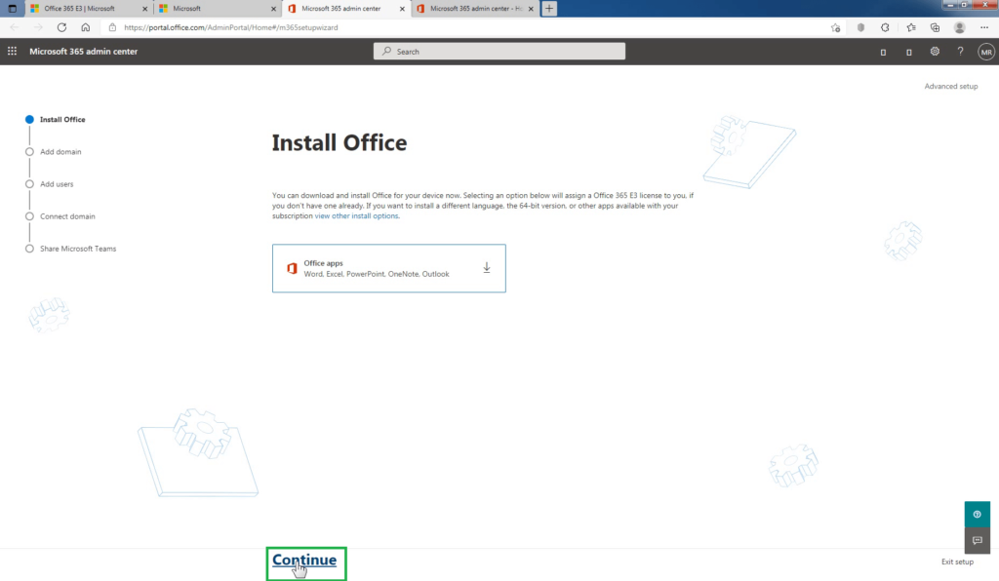This screenshot has width=999, height=581.
Task: View site information lock icon
Action: pos(113,27)
